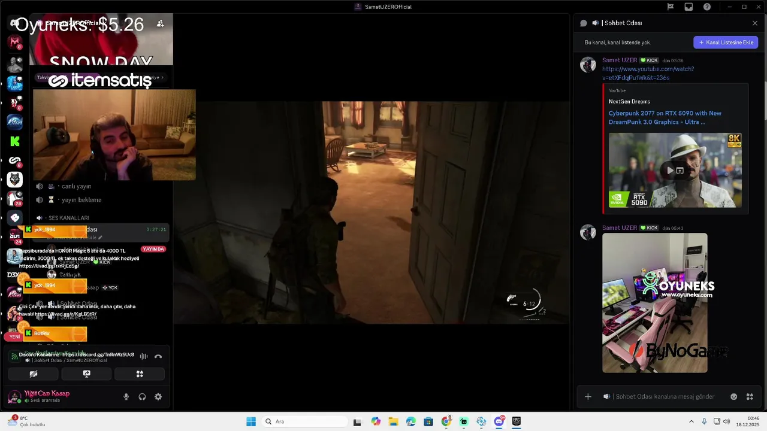Open Discord inbox icon in title bar
The height and width of the screenshot is (431, 767).
click(x=689, y=7)
